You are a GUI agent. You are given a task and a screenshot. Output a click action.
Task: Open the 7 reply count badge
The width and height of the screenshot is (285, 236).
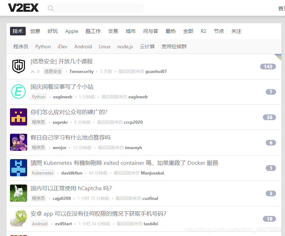[271, 92]
